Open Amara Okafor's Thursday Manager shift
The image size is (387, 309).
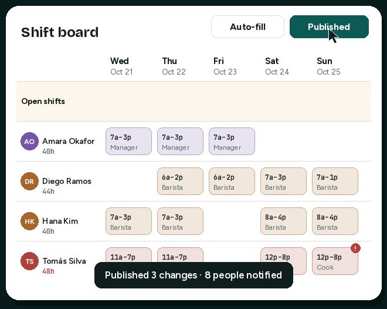pos(180,142)
